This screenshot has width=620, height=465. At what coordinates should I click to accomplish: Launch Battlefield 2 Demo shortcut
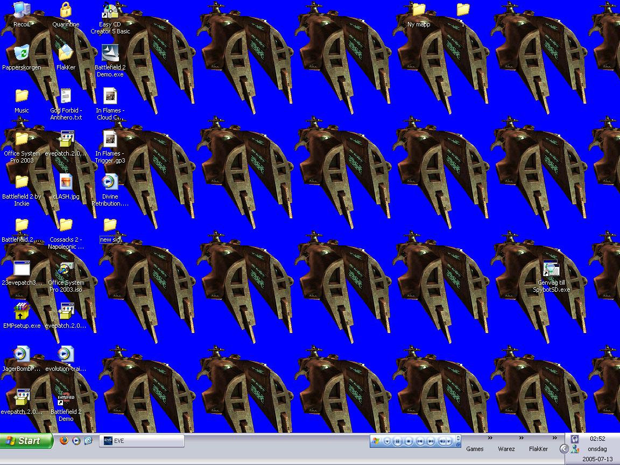tap(66, 399)
